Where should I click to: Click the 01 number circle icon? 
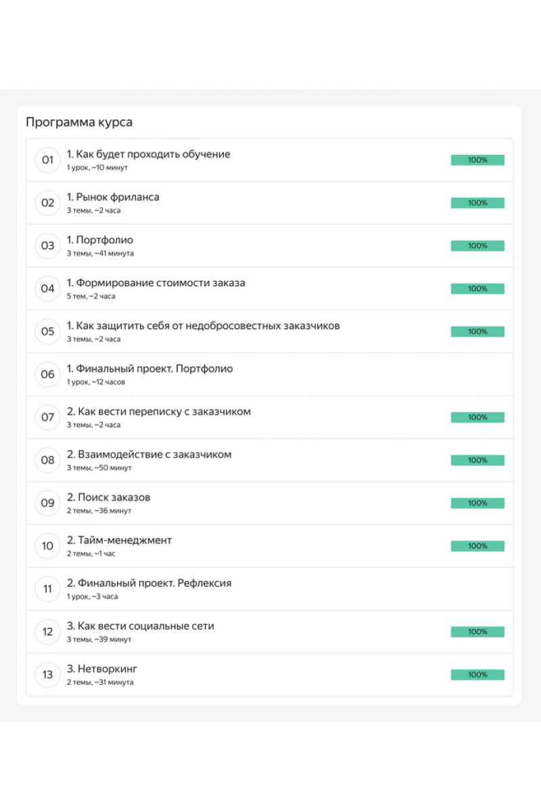click(47, 160)
